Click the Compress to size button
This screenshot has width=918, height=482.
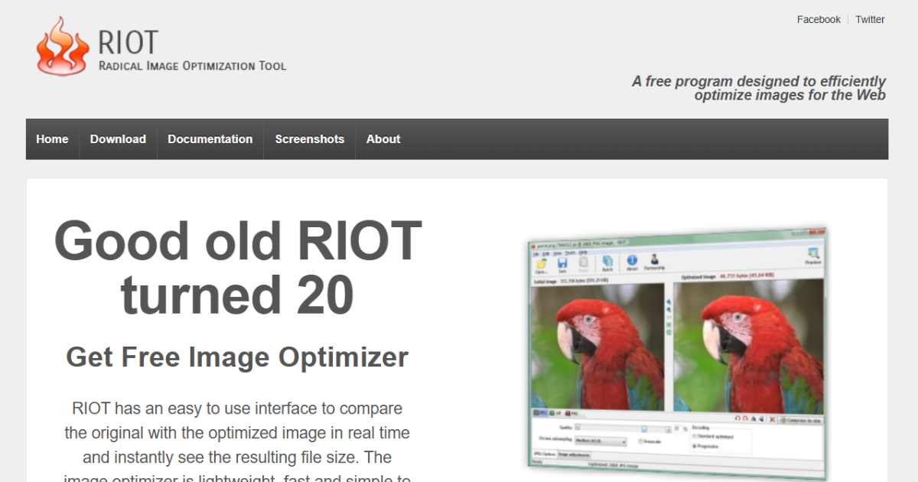point(800,419)
